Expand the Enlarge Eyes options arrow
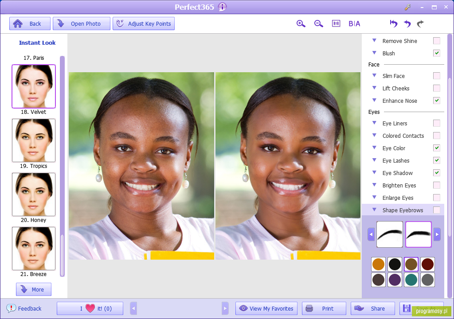 click(374, 198)
